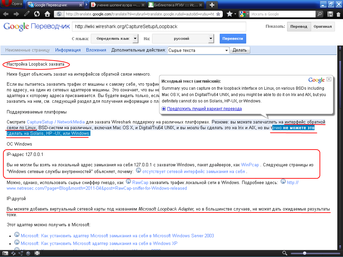343x257 pixels.
Task: Click the save floppy disk icon
Action: pyautogui.click(x=330, y=14)
